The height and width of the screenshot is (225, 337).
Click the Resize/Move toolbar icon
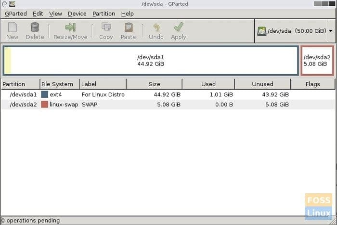[x=70, y=27]
